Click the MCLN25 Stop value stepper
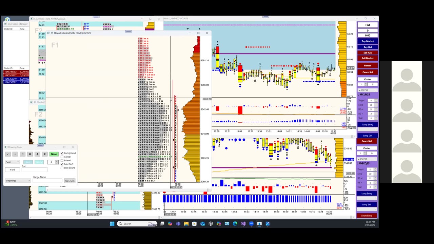 tap(373, 105)
